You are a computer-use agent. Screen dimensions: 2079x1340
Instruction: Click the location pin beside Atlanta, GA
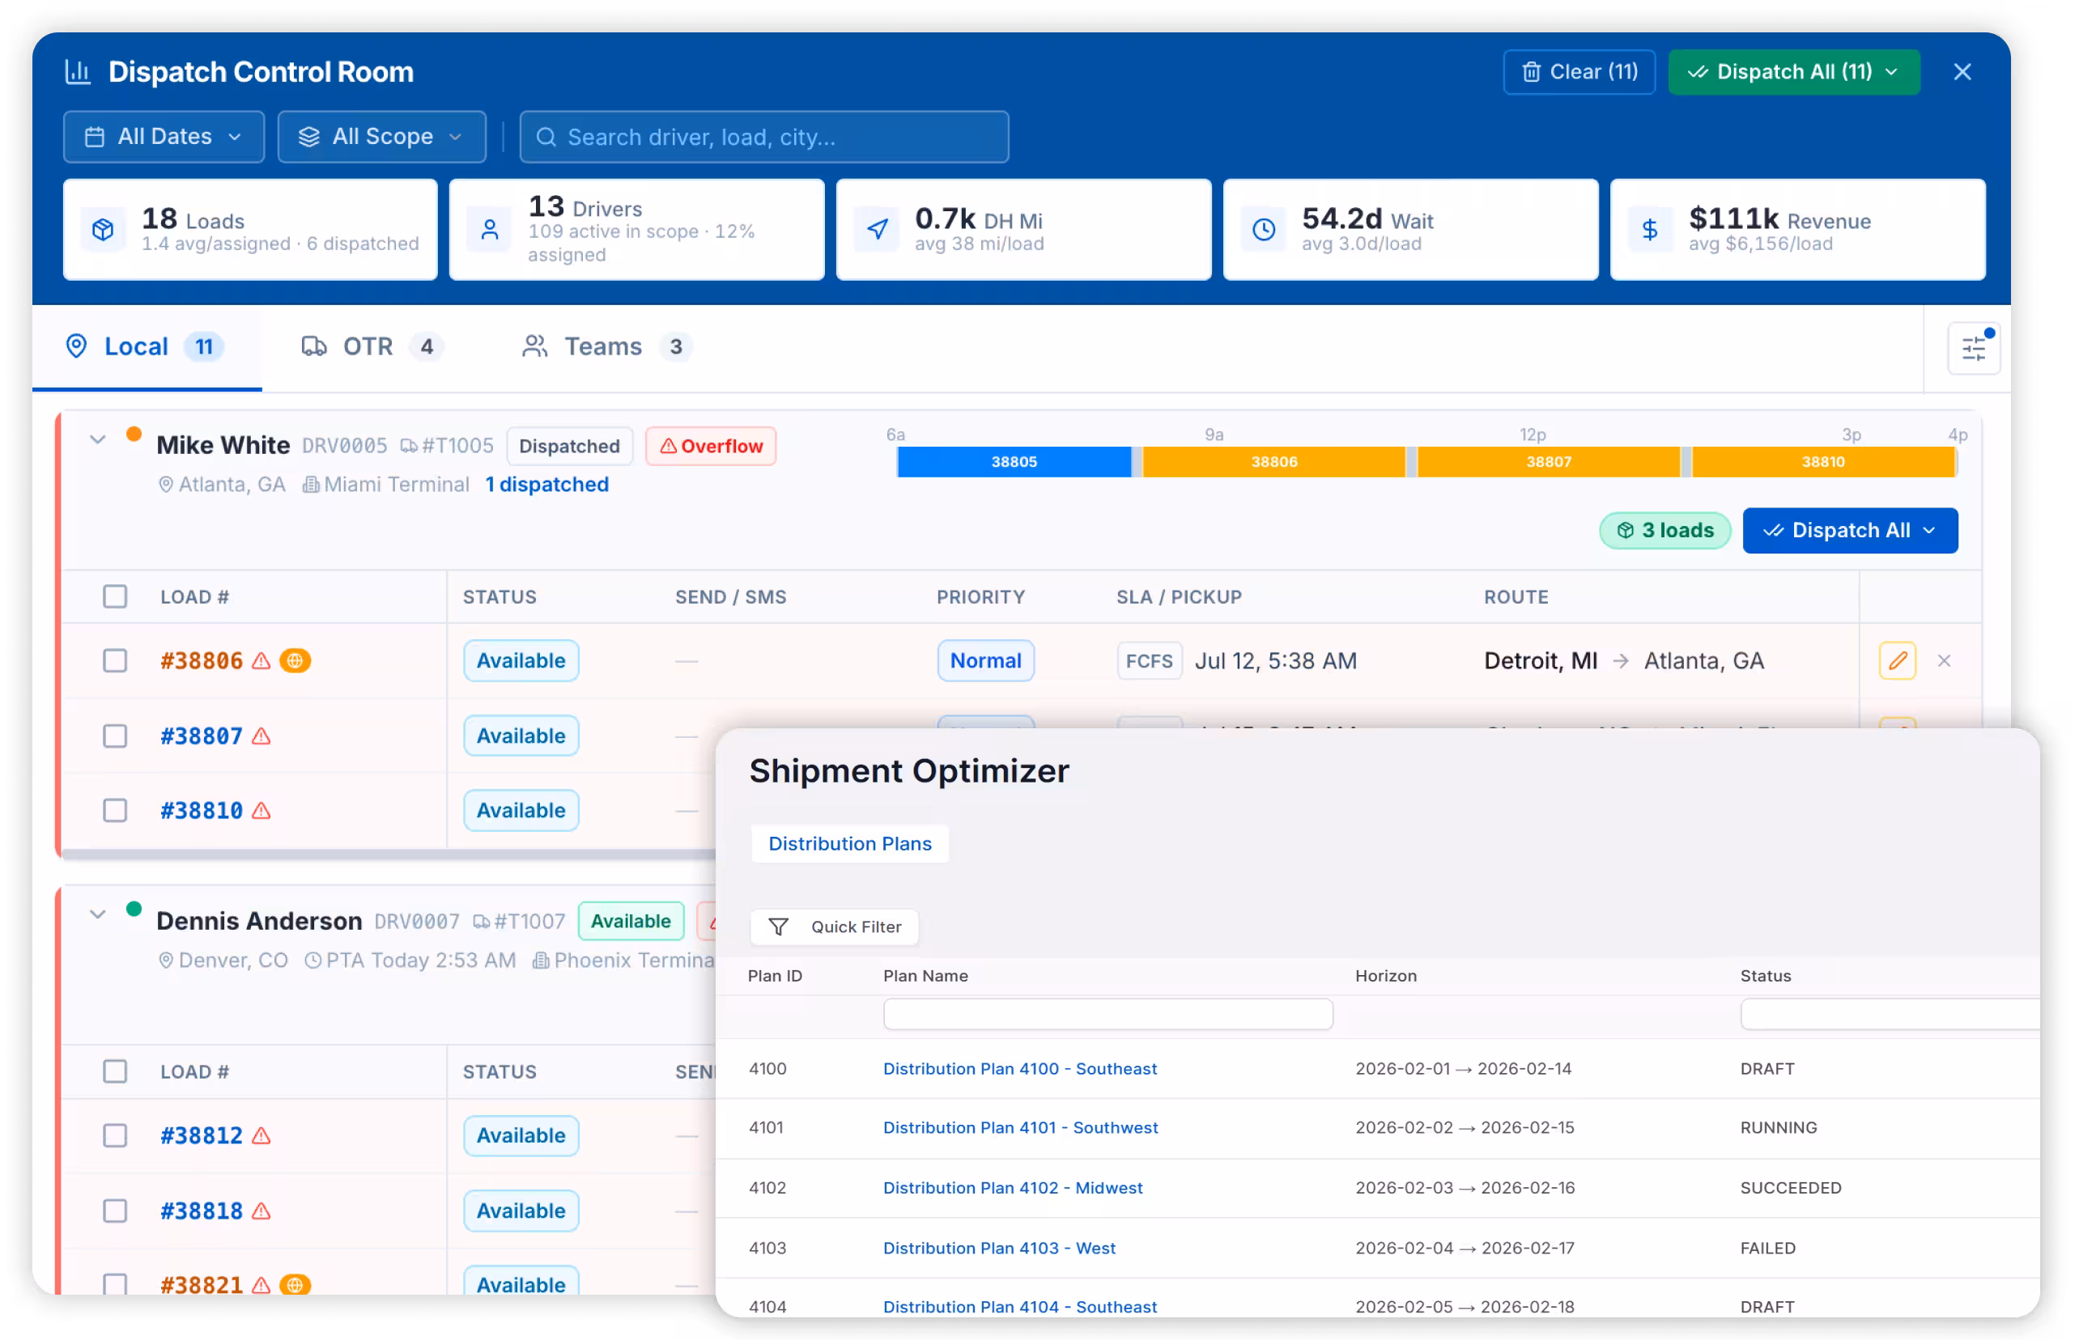165,485
